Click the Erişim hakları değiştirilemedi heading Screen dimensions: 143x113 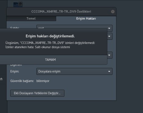[x=50, y=36]
